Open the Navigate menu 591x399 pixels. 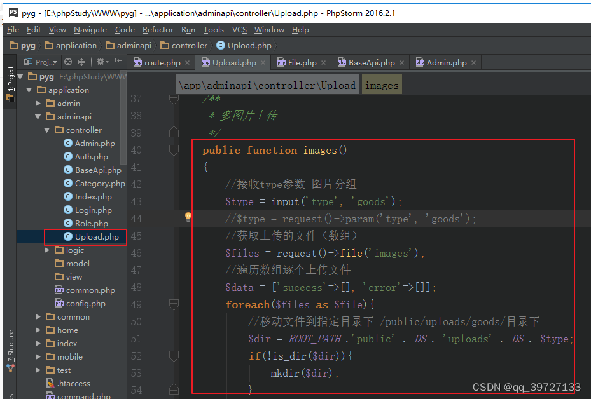(90, 30)
